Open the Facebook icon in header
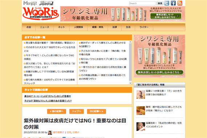207x138 pixels. click(173, 3)
